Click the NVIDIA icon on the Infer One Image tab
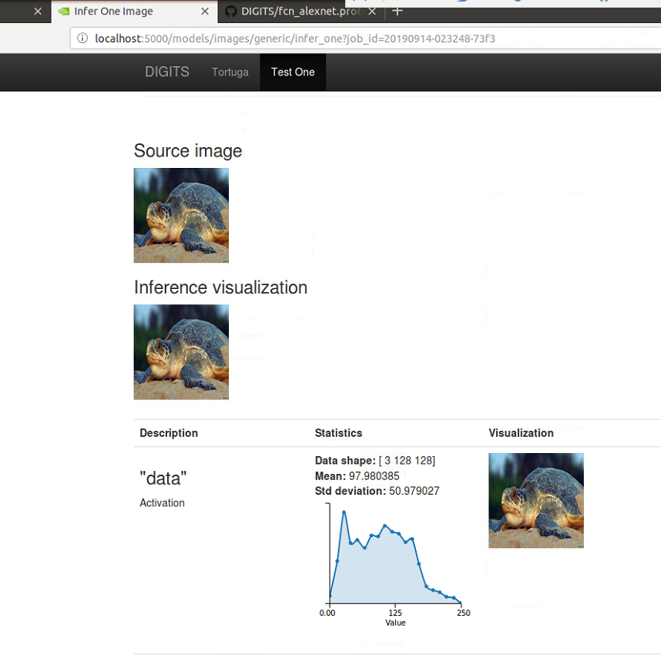Screen dimensions: 661x655 (x=63, y=12)
